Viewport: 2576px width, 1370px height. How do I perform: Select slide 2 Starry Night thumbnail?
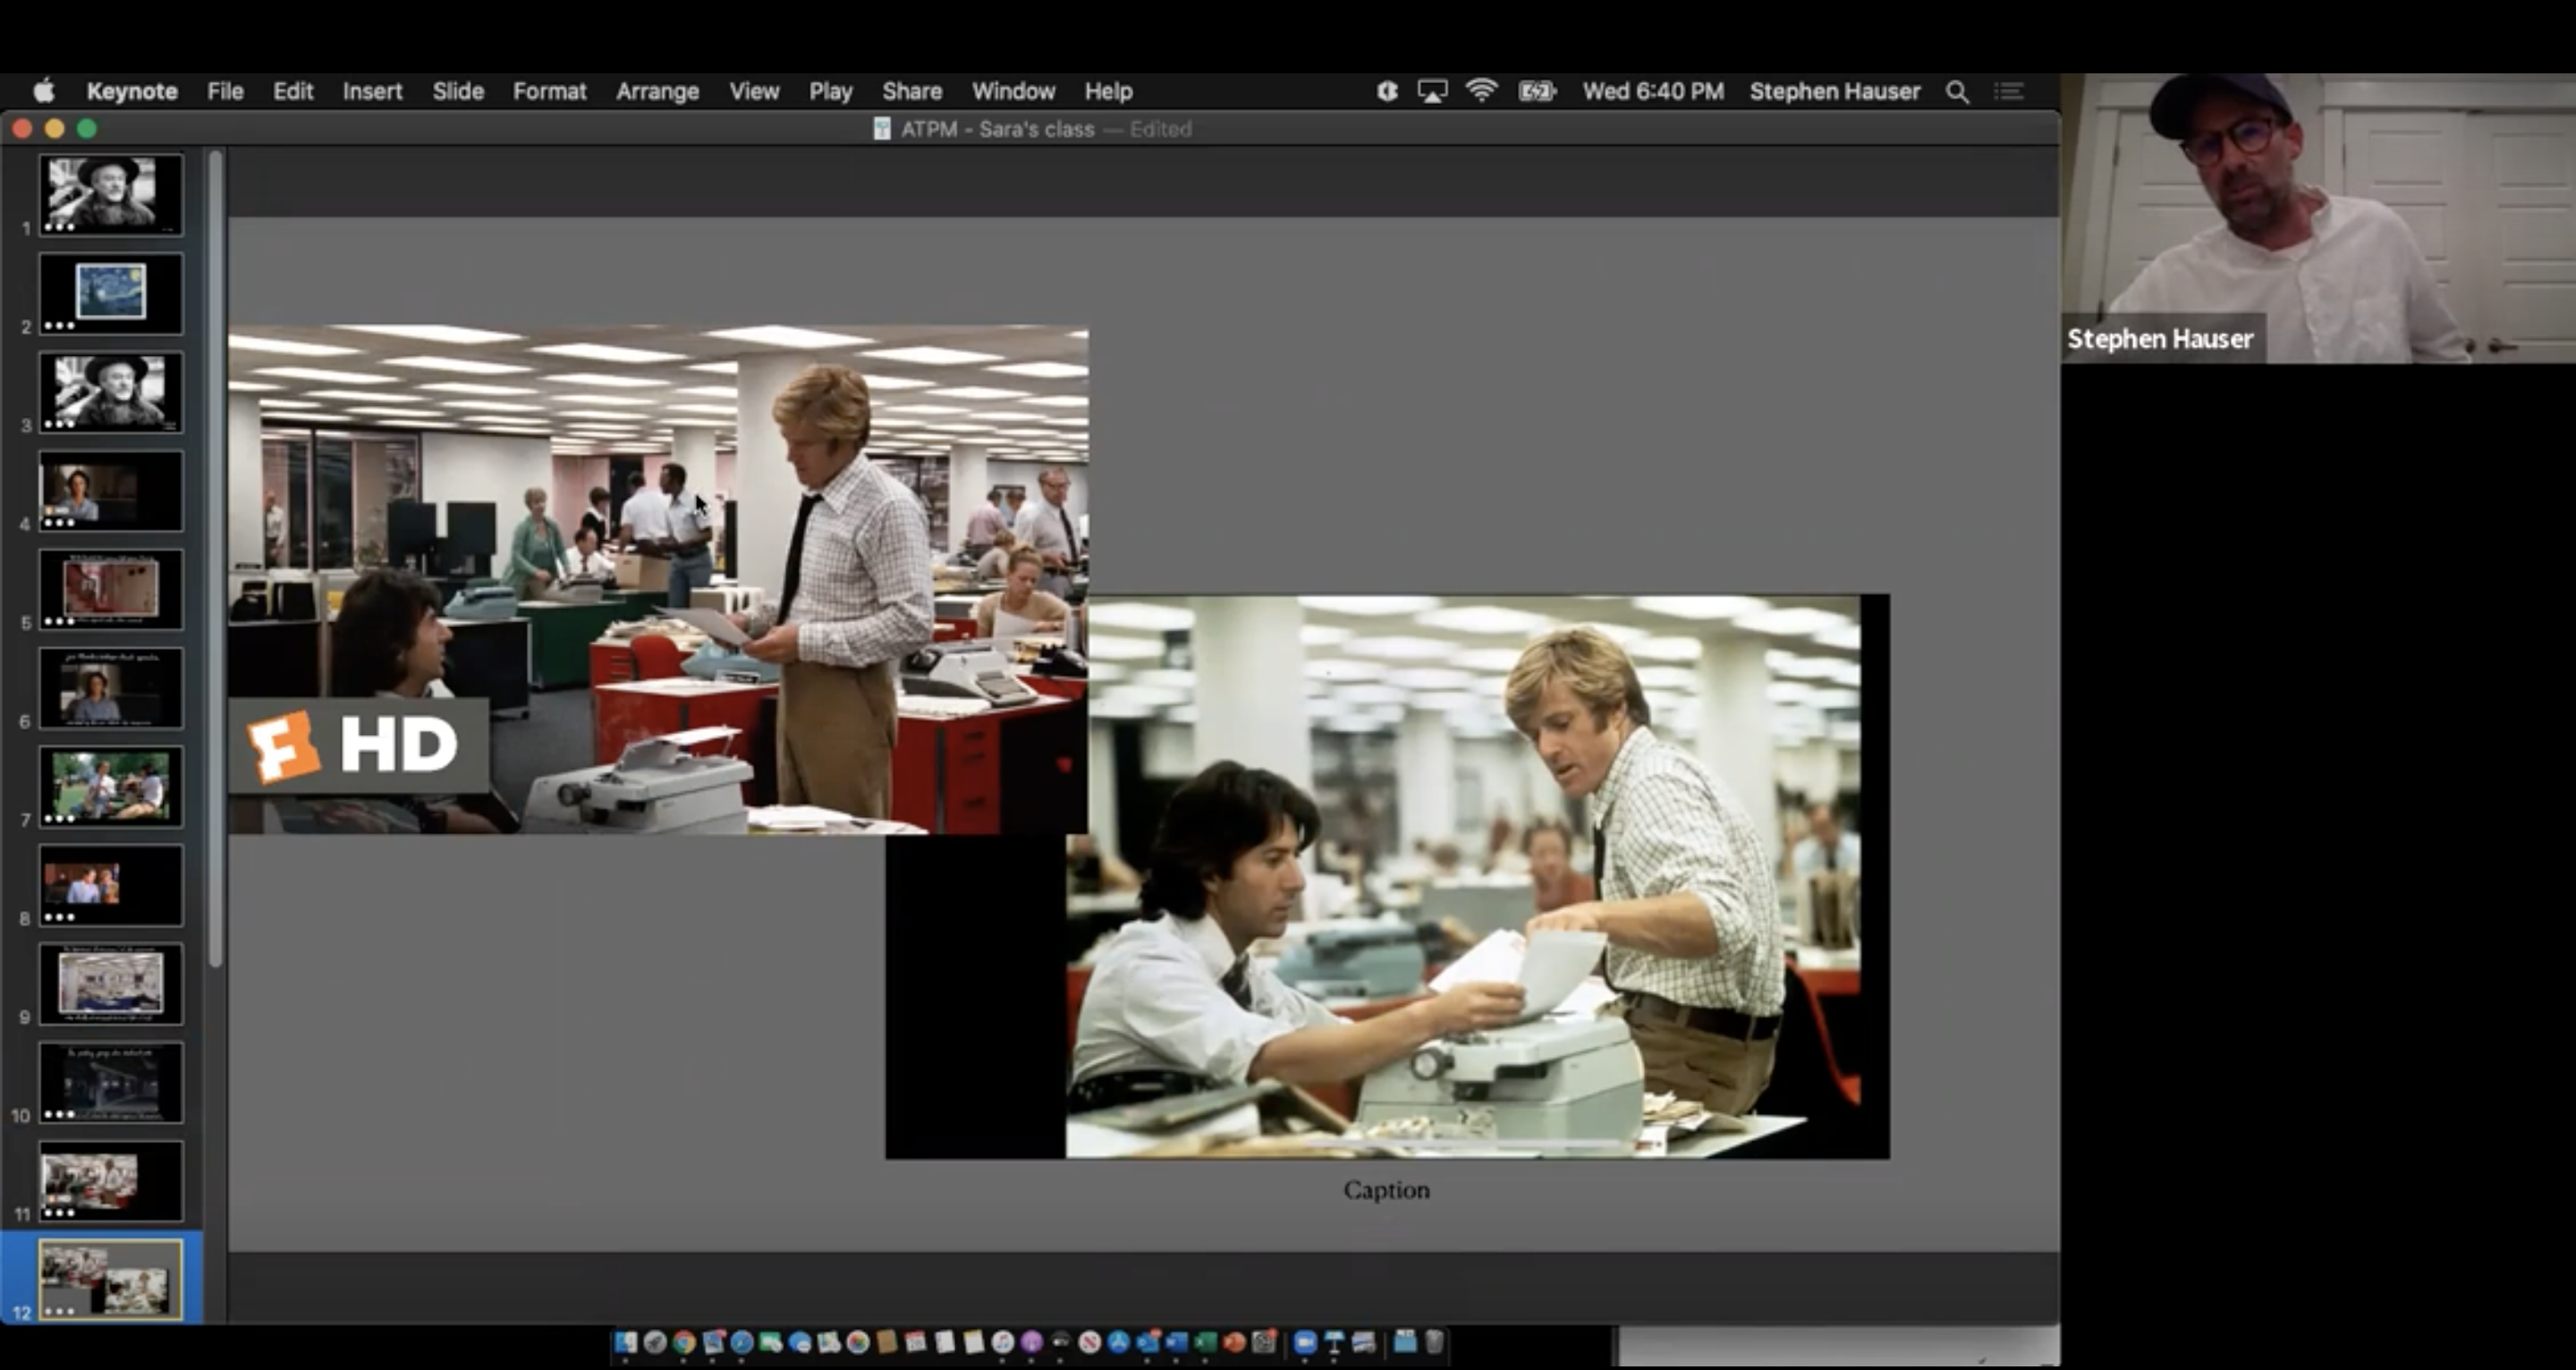coord(111,292)
